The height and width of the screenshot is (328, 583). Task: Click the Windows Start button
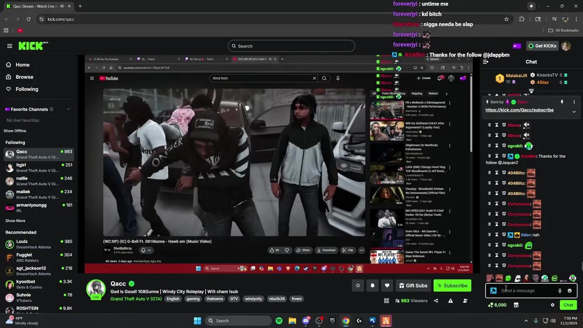tap(197, 321)
